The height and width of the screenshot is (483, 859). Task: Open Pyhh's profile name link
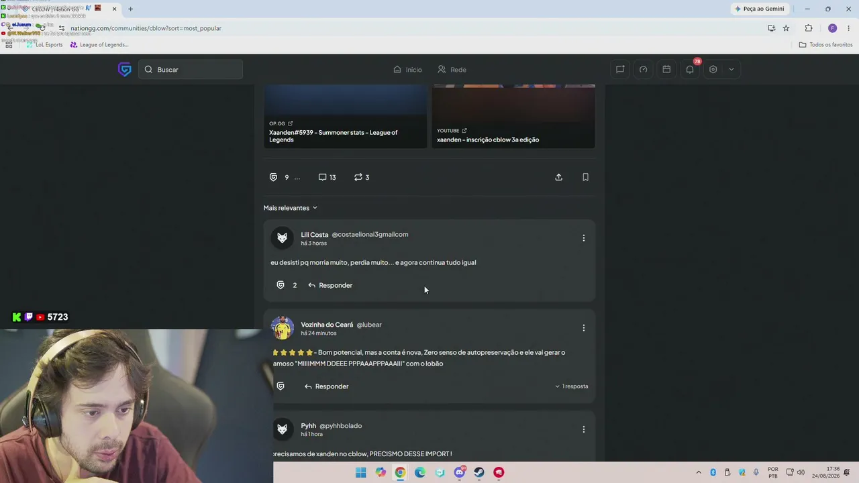(x=308, y=426)
